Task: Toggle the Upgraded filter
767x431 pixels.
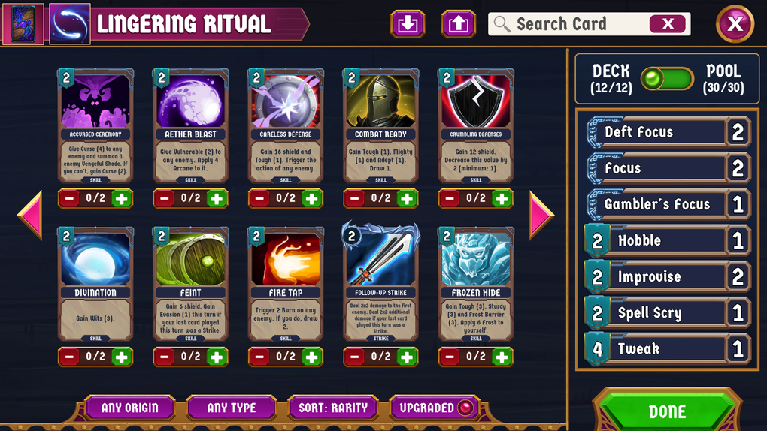Action: pyautogui.click(x=433, y=408)
